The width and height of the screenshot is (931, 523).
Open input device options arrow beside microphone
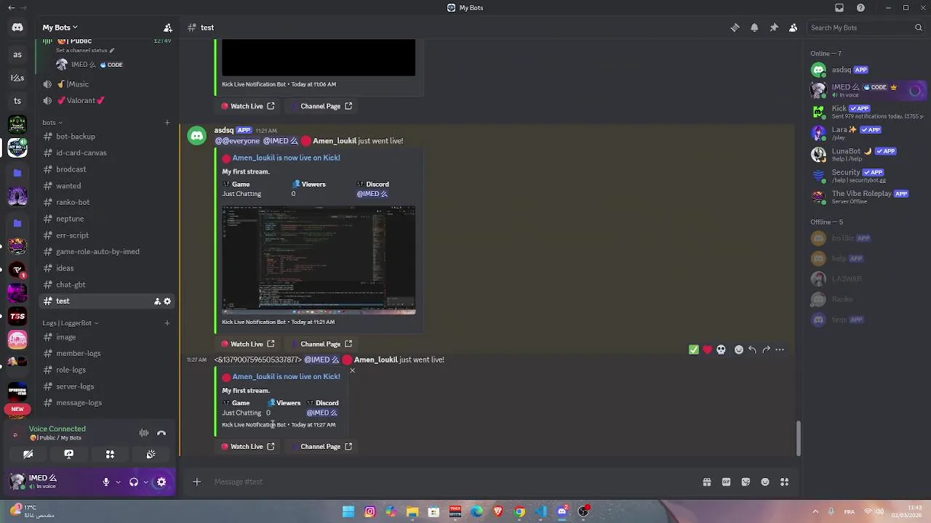(x=118, y=482)
